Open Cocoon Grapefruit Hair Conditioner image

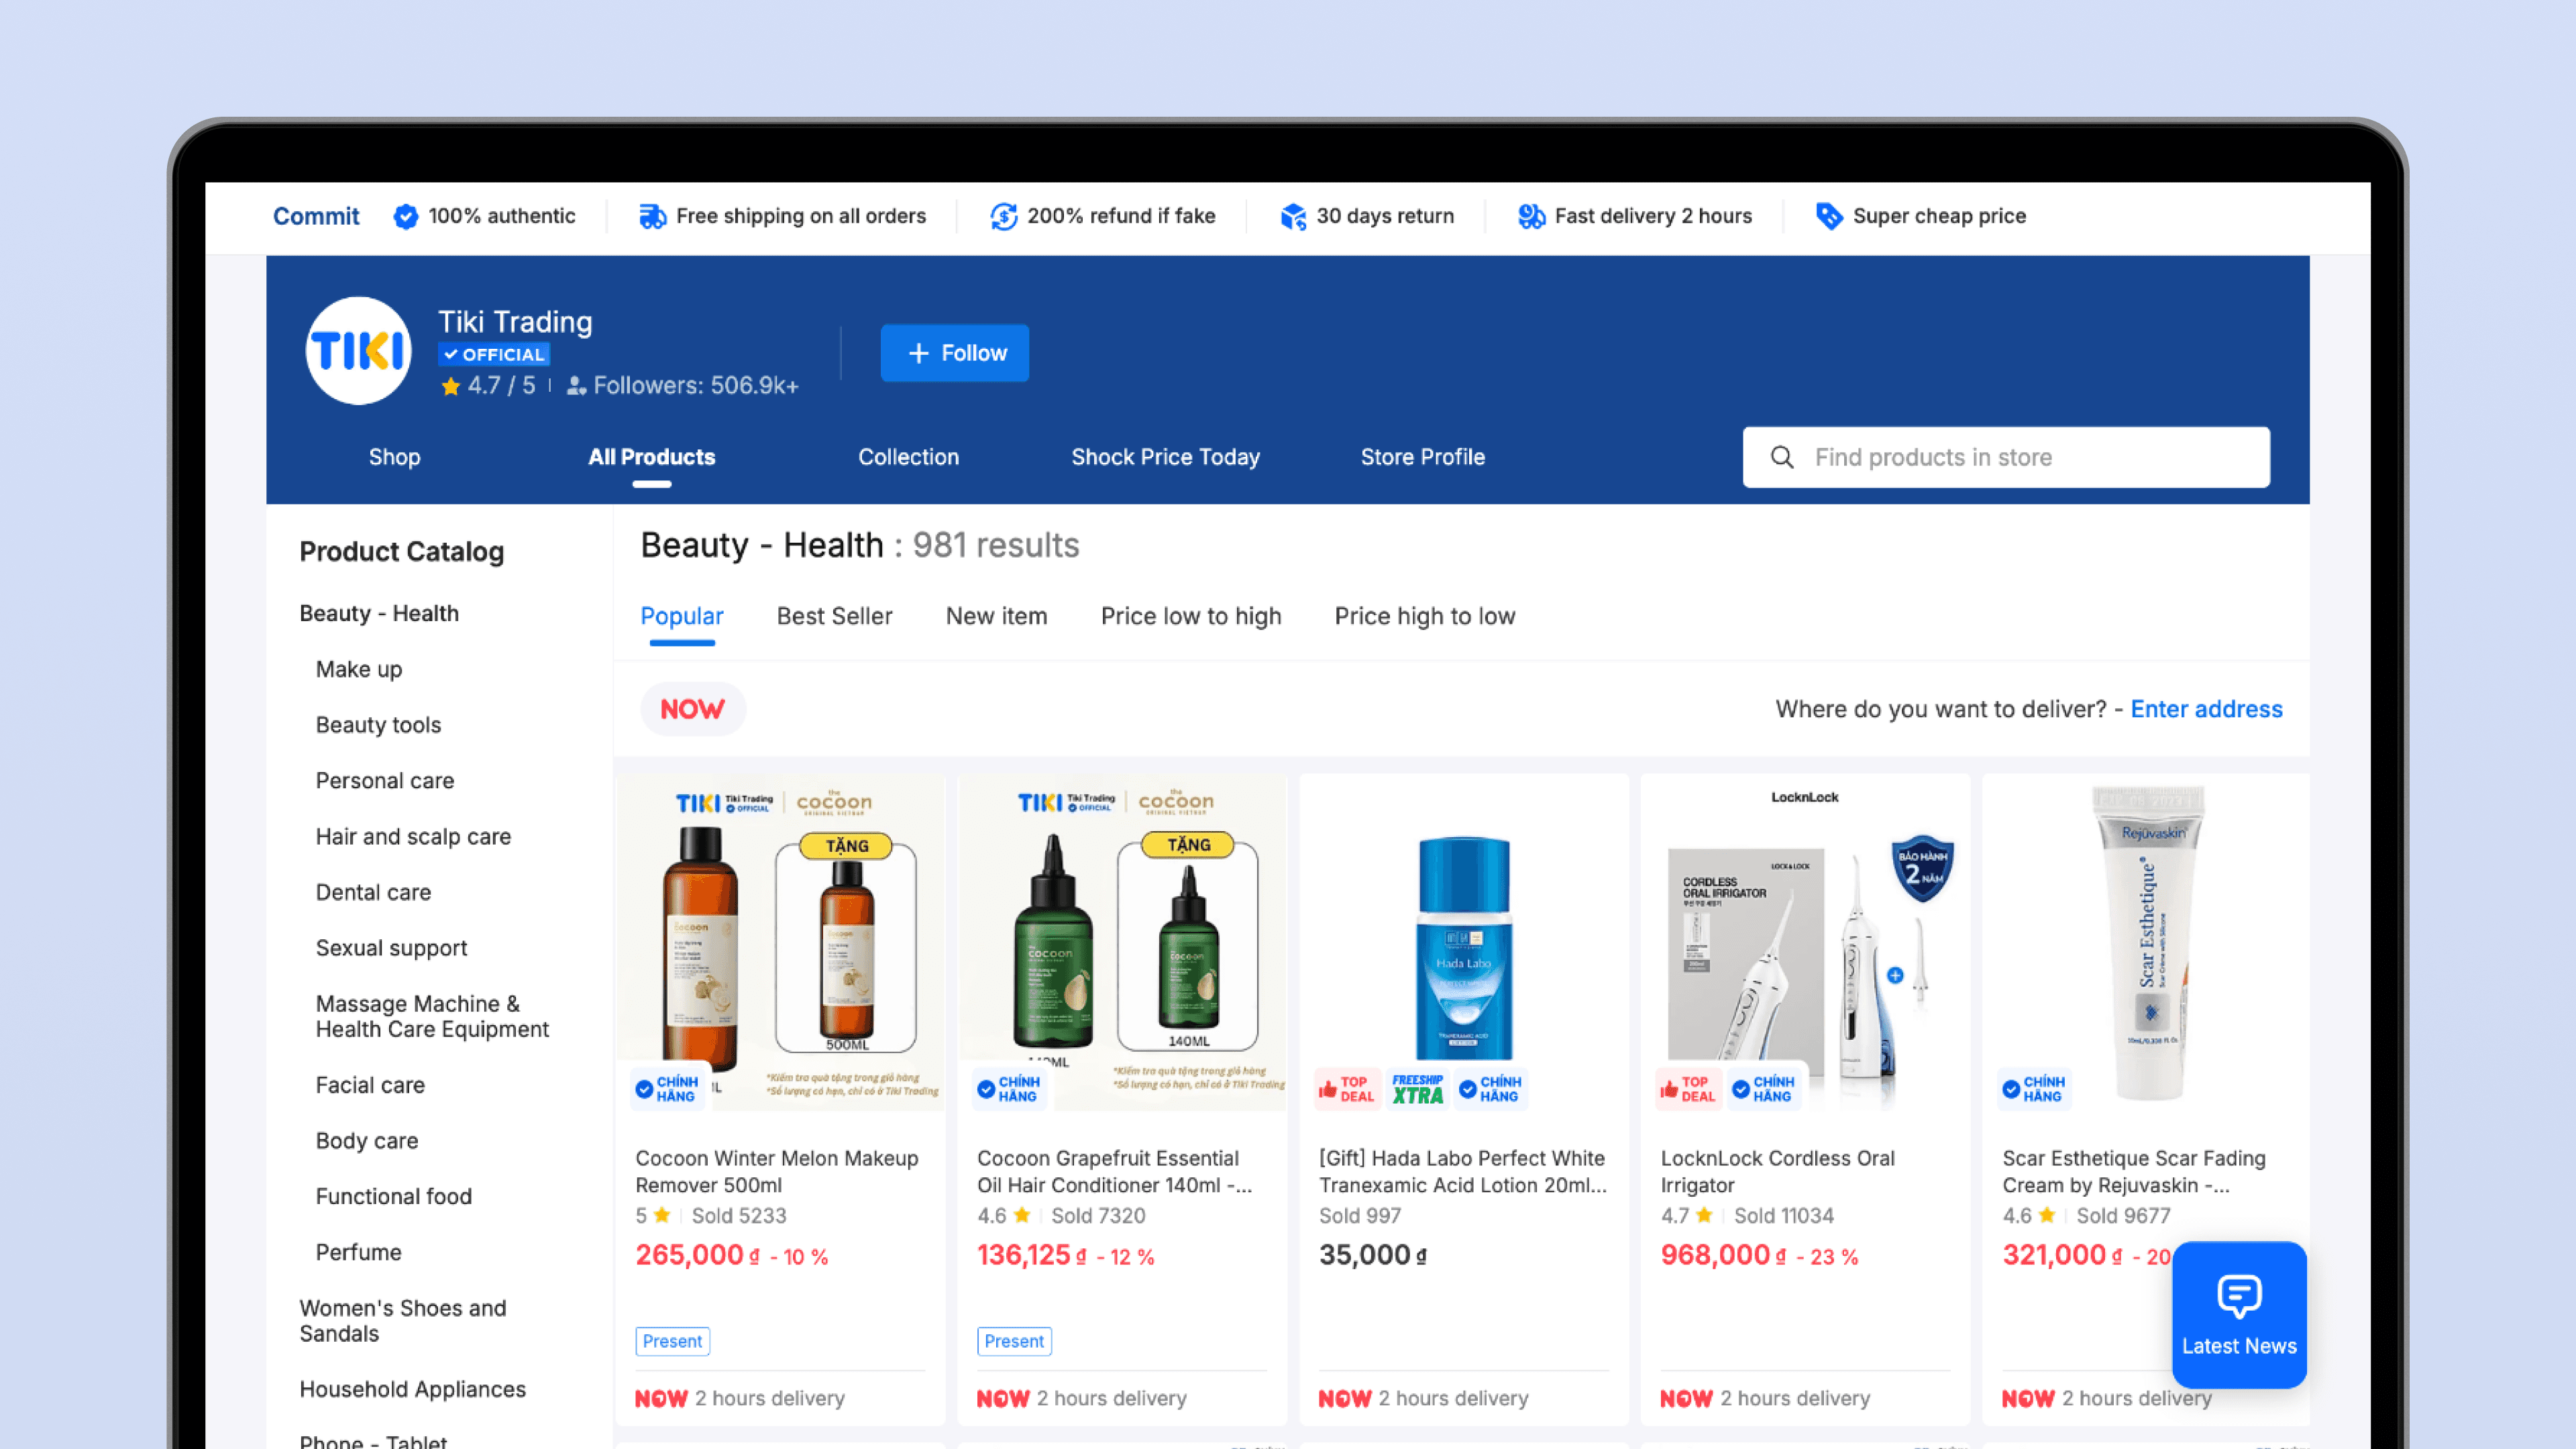[x=1122, y=942]
